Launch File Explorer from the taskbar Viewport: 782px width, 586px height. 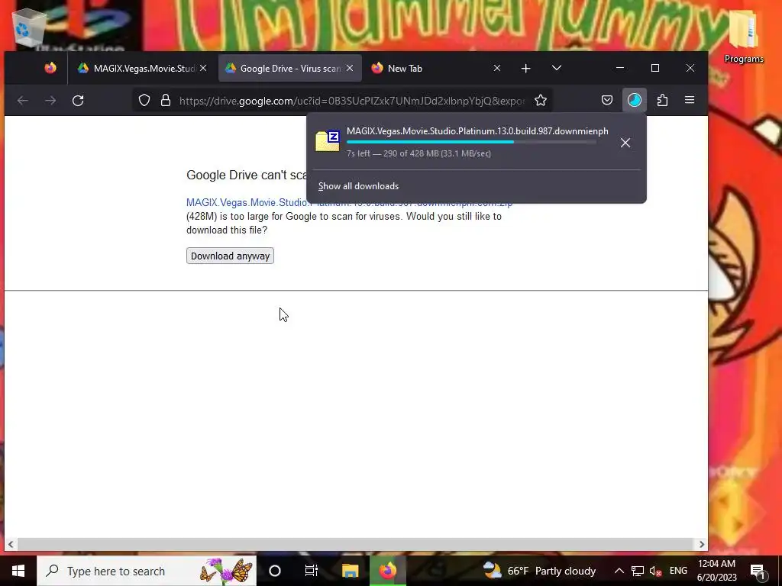[x=350, y=571]
